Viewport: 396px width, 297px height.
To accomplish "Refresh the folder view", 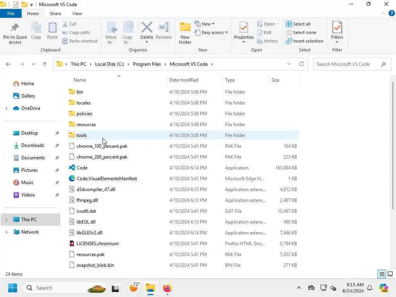I will 302,64.
